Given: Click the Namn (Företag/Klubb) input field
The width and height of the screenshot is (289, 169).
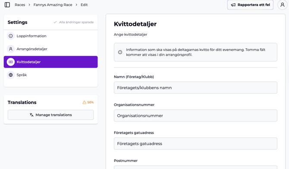Looking at the screenshot, I should pos(195,88).
